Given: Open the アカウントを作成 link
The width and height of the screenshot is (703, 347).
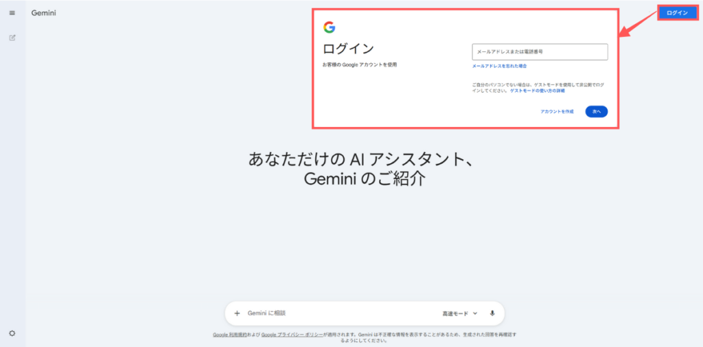Looking at the screenshot, I should (557, 112).
